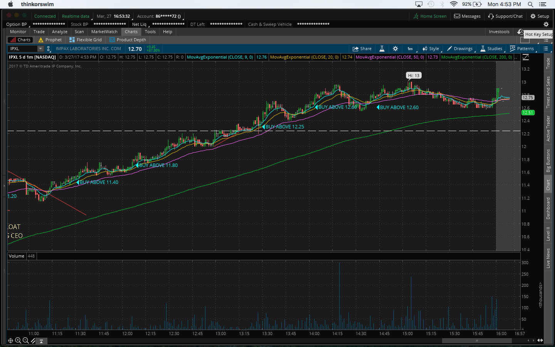The image size is (555, 347).
Task: Open the Flexible Grid subtab
Action: pyautogui.click(x=86, y=40)
